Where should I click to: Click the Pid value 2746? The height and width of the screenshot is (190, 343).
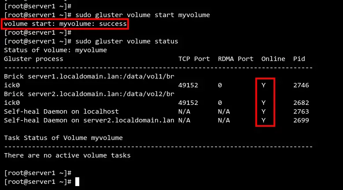click(x=301, y=85)
